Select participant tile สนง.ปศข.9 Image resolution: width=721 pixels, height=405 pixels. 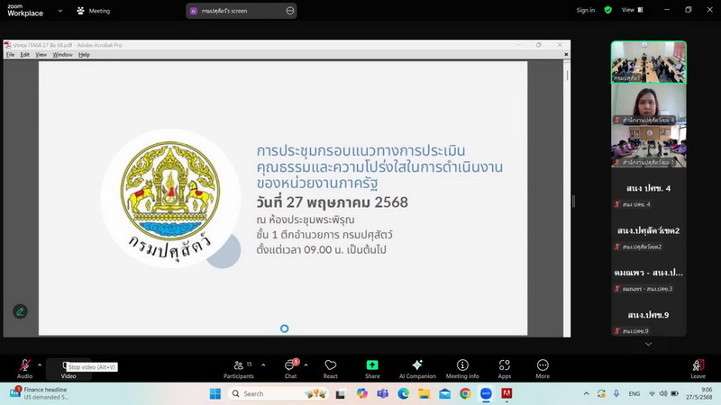648,315
